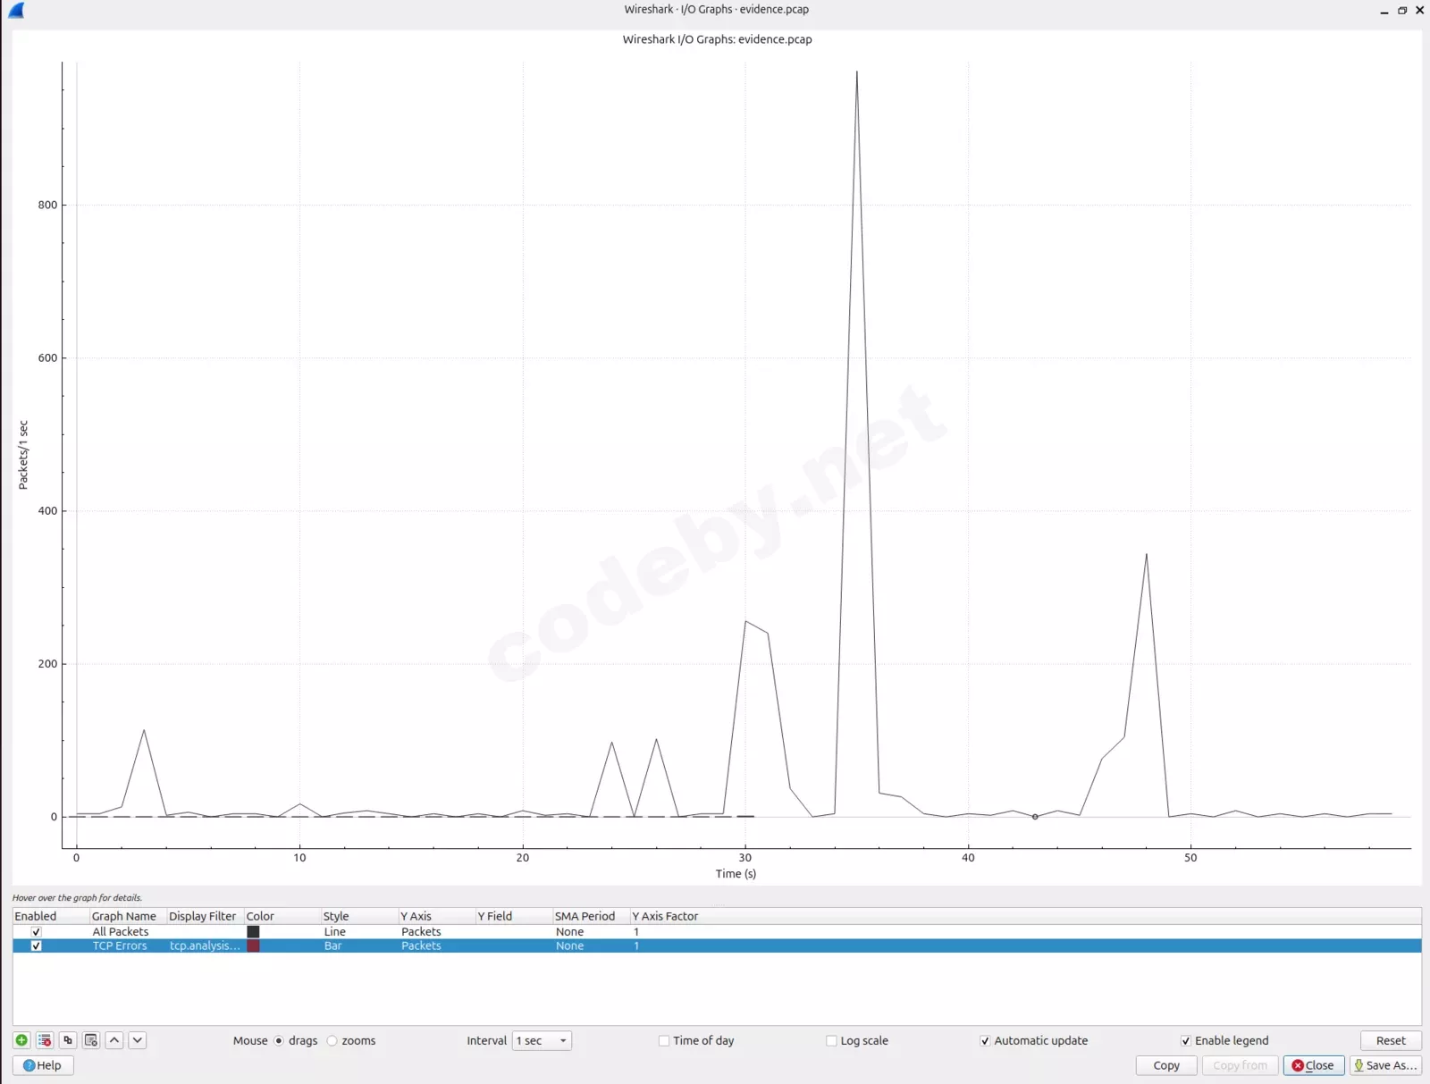Move the selected graph down

[138, 1040]
